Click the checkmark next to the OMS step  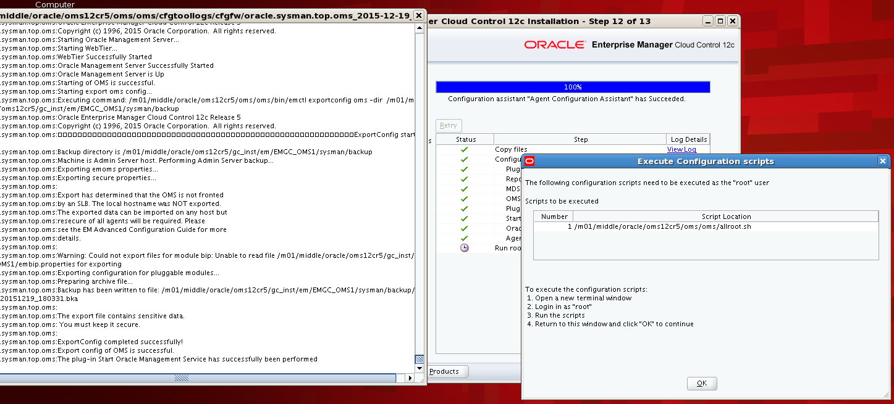point(464,199)
